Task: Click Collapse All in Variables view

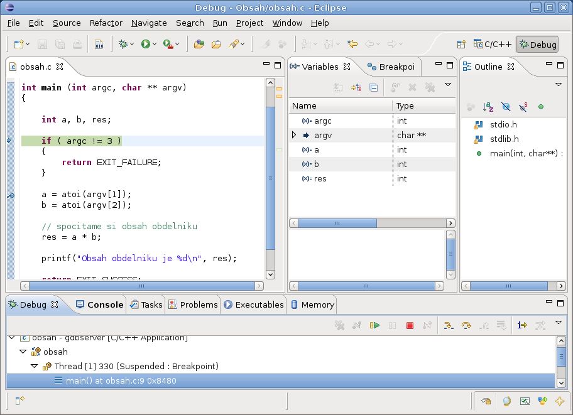Action: click(x=373, y=88)
